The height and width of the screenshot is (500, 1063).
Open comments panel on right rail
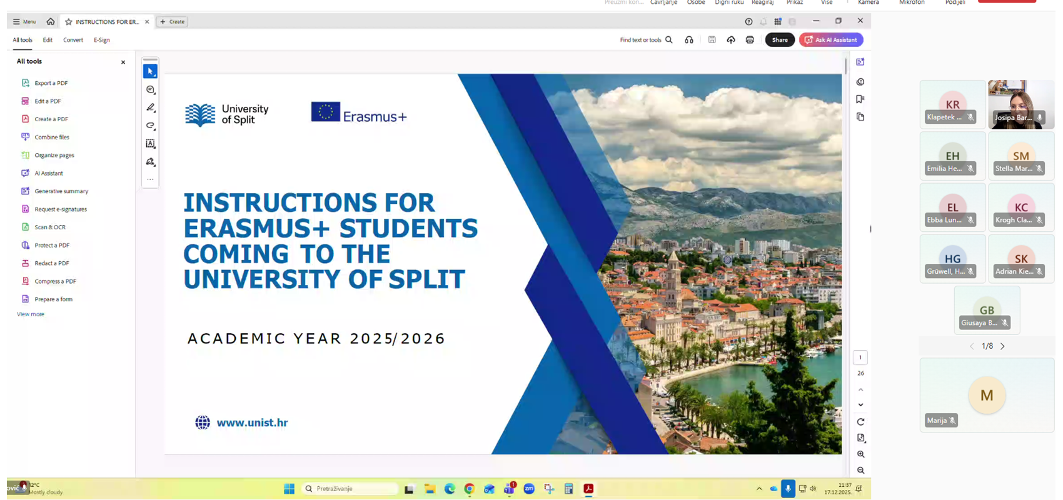[860, 82]
